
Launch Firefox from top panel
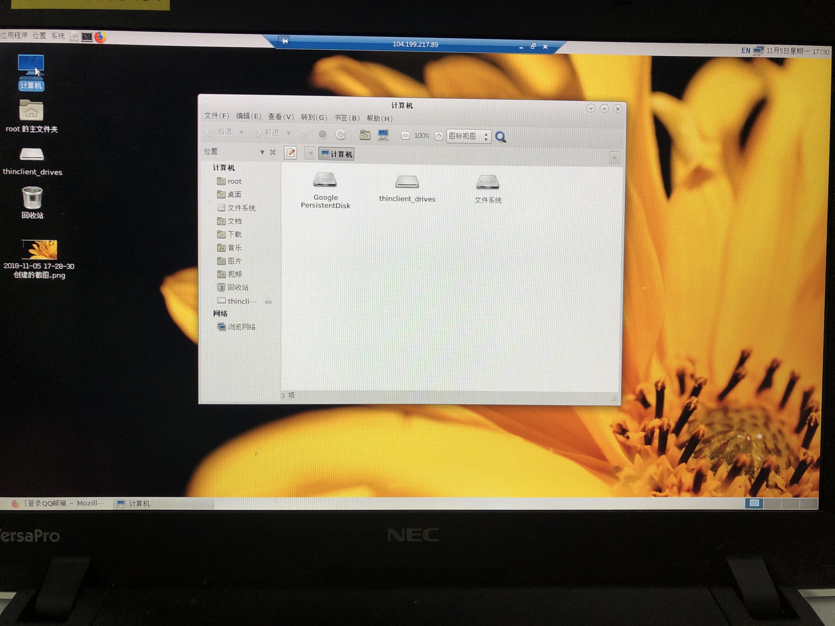(100, 37)
